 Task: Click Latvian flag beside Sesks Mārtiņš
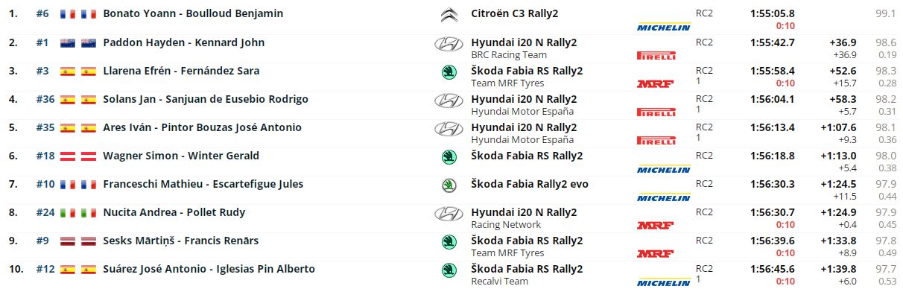pos(68,241)
